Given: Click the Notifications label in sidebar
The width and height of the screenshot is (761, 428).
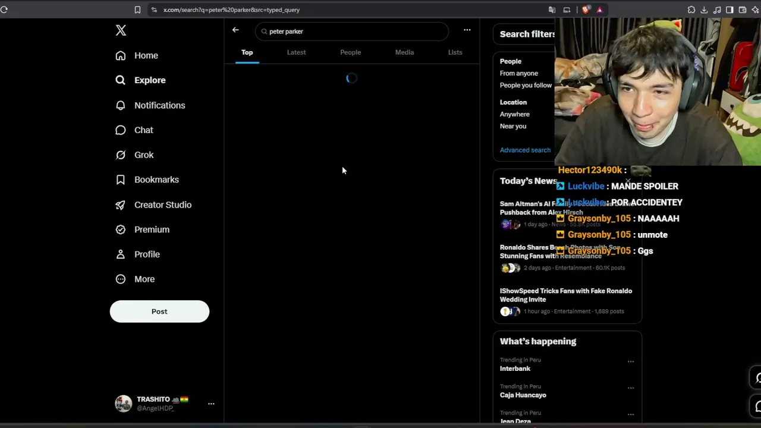Looking at the screenshot, I should (x=160, y=105).
